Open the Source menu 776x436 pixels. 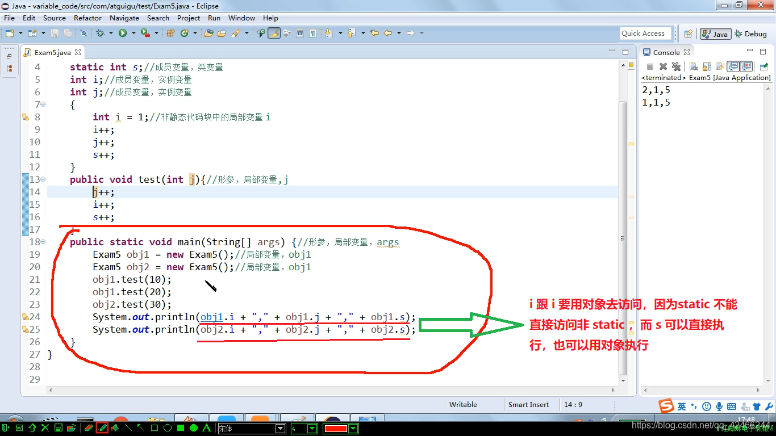[55, 18]
